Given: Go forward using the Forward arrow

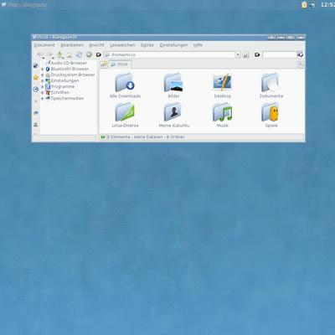Looking at the screenshot, I should coord(49,54).
